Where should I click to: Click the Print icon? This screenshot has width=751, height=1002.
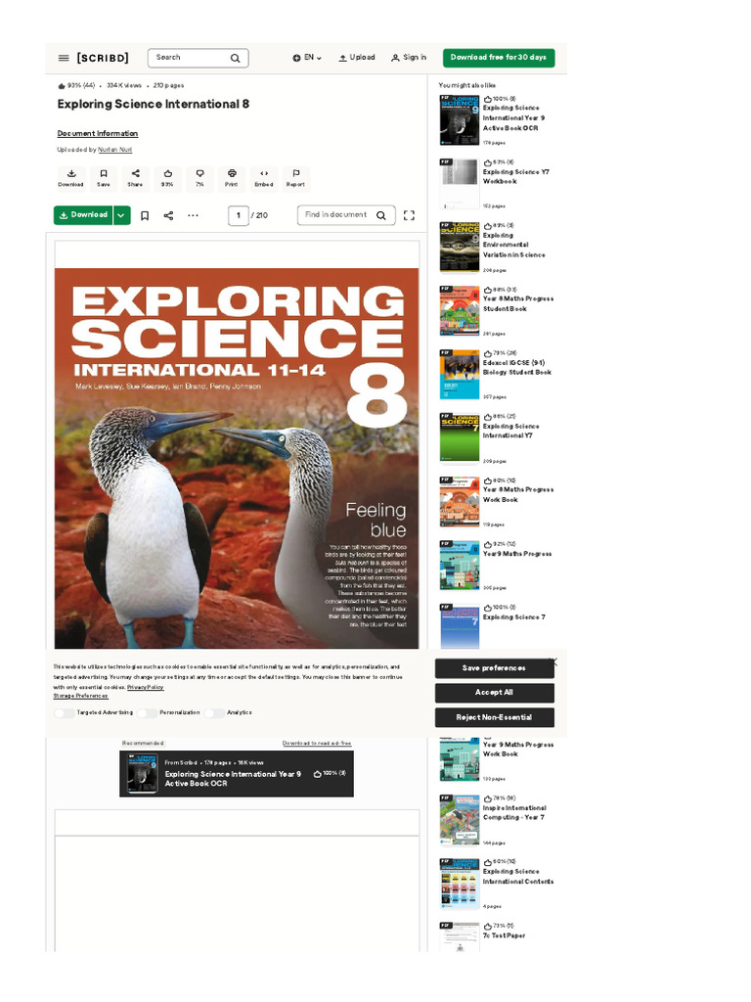coord(232,178)
